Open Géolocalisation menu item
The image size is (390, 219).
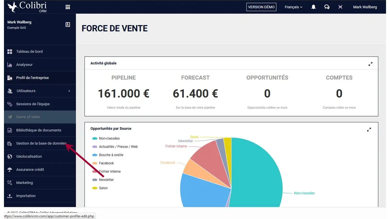[40, 157]
